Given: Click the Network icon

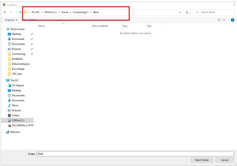Looking at the screenshot, I should point(7,132).
